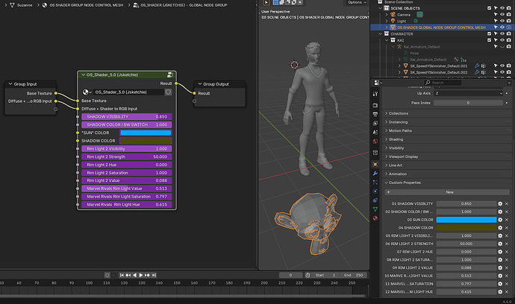Screen dimensions: 515x304
Task: Toggle selectability of the Camera
Action: pyautogui.click(x=496, y=14)
